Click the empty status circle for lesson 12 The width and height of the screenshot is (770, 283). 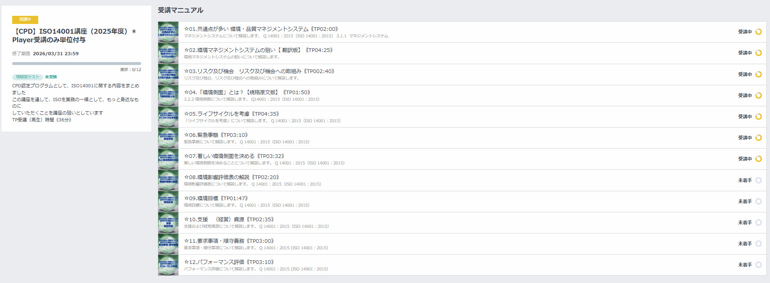click(x=758, y=265)
